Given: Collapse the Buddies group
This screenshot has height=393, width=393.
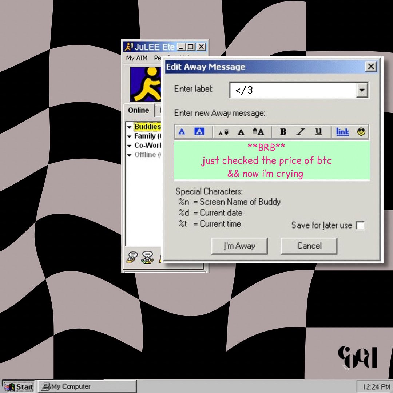Looking at the screenshot, I should pyautogui.click(x=130, y=127).
